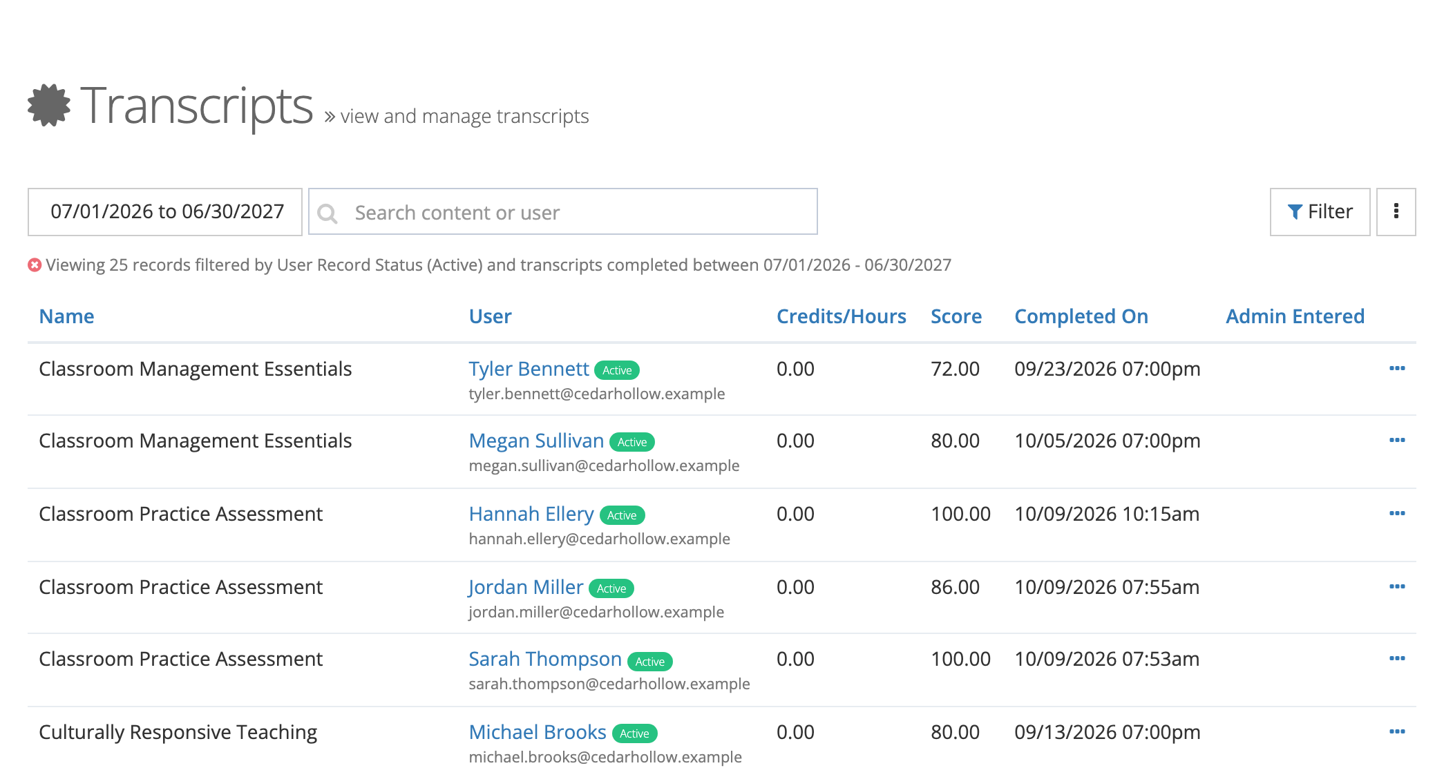Open row actions for Megan Sullivan
This screenshot has width=1444, height=768.
coord(1397,441)
